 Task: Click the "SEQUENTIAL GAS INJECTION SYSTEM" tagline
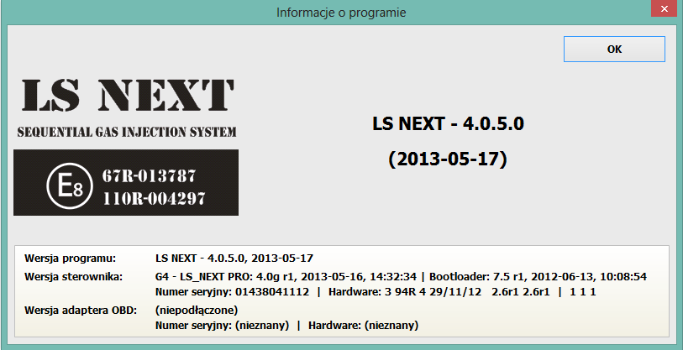pyautogui.click(x=127, y=132)
